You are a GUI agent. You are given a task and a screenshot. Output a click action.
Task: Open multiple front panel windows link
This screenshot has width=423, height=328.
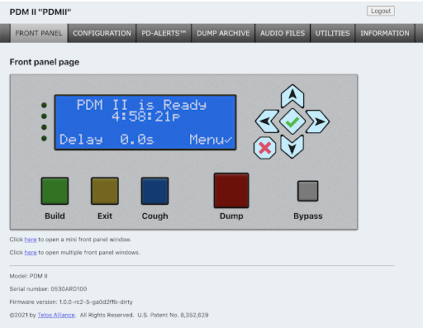tap(31, 253)
